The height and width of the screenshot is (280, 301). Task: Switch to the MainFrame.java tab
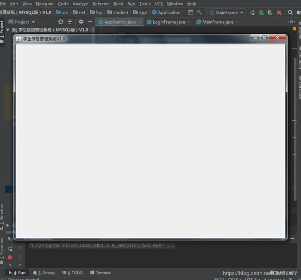coord(218,22)
